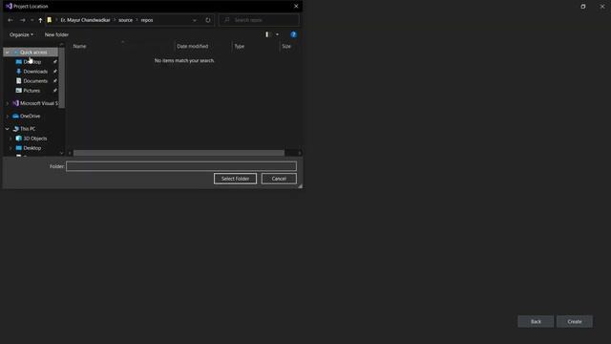Open the Help icon
This screenshot has width=611, height=344.
pyautogui.click(x=293, y=34)
